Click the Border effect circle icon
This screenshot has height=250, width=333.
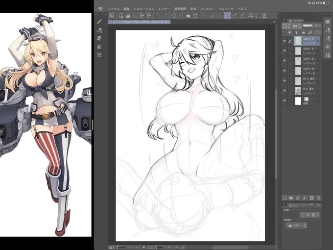pyautogui.click(x=303, y=215)
